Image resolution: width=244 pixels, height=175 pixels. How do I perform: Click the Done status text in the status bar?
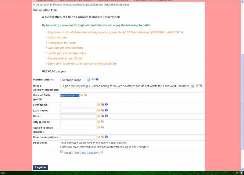tap(3, 173)
